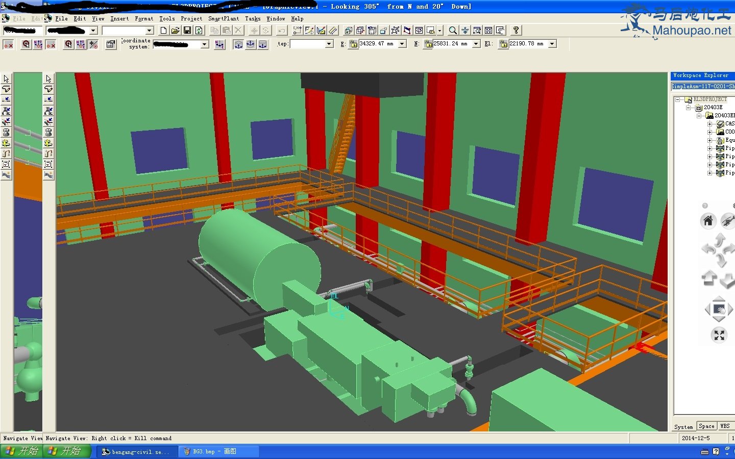Toggle the N coordinate lock
The width and height of the screenshot is (735, 459).
point(428,44)
